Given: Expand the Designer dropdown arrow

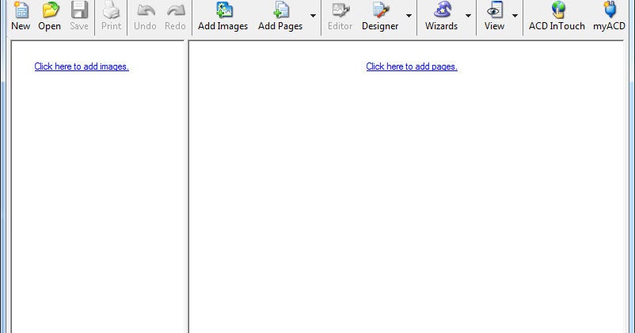Looking at the screenshot, I should (409, 16).
